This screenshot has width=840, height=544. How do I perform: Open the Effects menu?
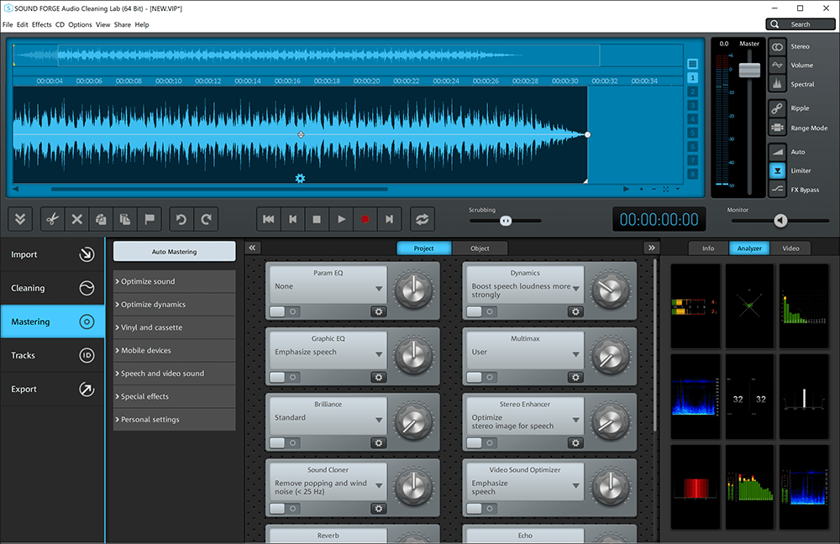(42, 24)
